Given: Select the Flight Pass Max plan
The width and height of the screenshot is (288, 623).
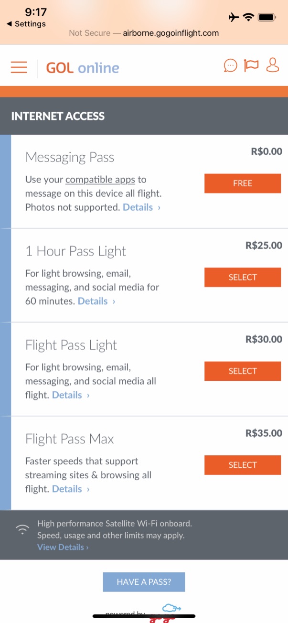Looking at the screenshot, I should point(243,465).
